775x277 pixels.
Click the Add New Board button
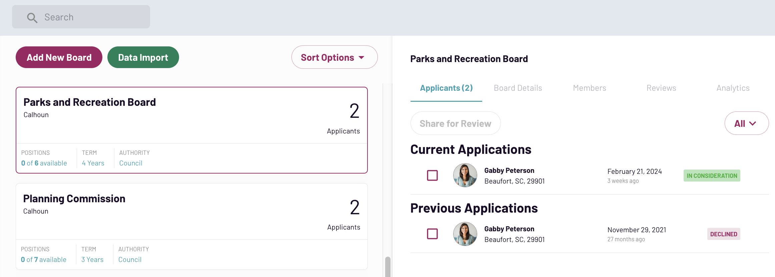(x=59, y=57)
